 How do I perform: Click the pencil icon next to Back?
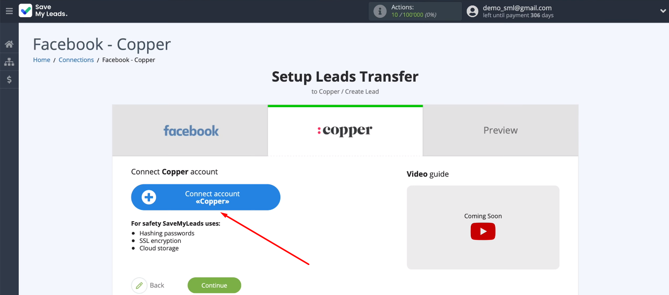coord(139,286)
